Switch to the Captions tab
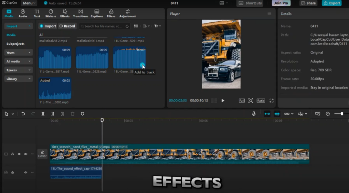The image size is (349, 193). click(x=97, y=13)
